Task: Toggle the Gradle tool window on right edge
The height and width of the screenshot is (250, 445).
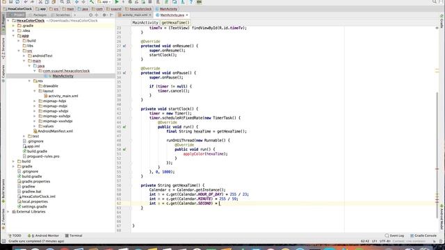Action: click(442, 21)
